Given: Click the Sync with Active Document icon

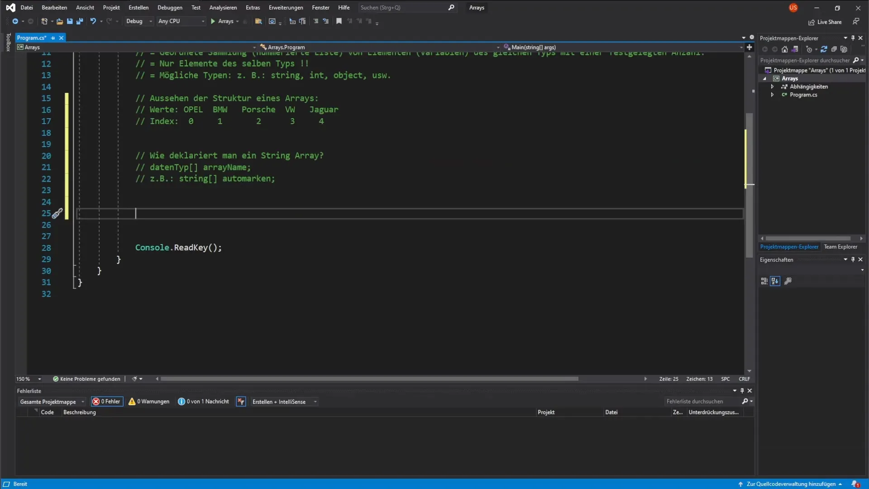Looking at the screenshot, I should pyautogui.click(x=824, y=49).
